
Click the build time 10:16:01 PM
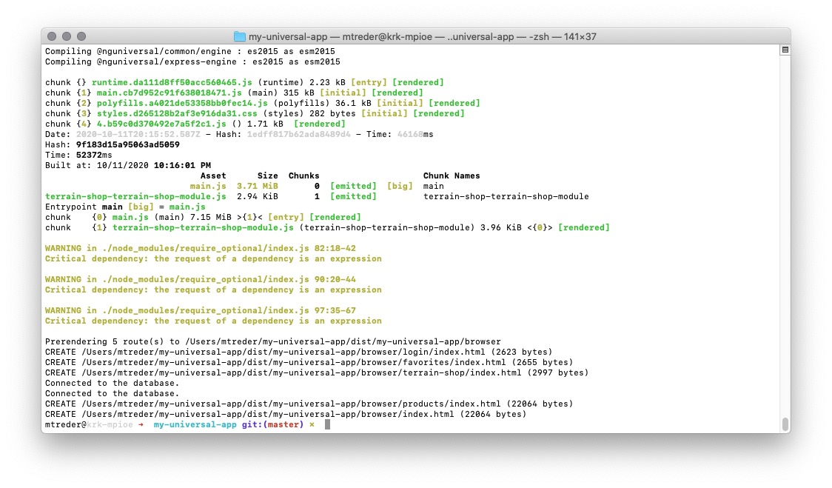[x=183, y=165]
